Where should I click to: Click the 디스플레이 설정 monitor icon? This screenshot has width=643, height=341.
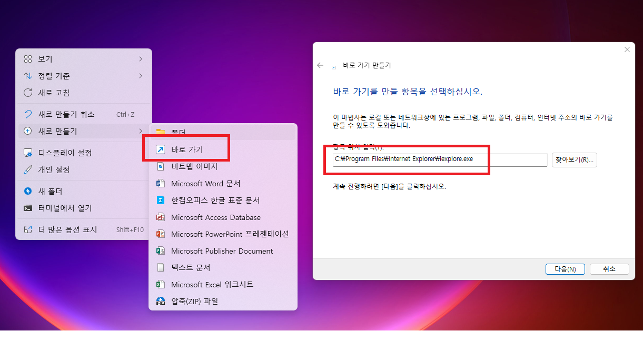click(28, 153)
